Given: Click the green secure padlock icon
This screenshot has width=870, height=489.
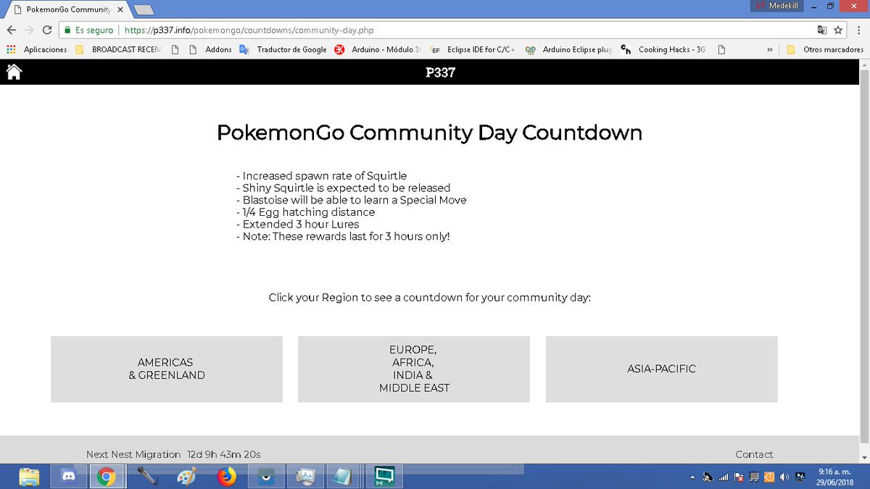Looking at the screenshot, I should click(67, 30).
